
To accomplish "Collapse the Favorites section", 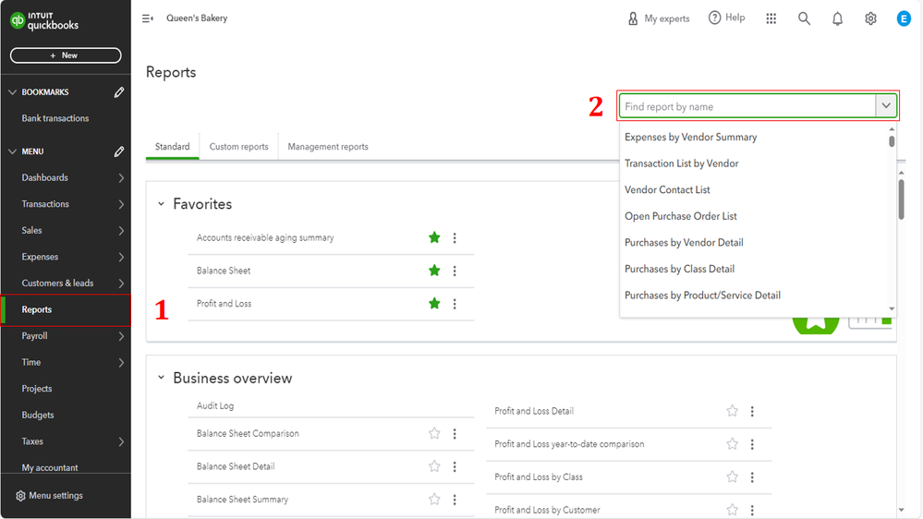I will (161, 204).
